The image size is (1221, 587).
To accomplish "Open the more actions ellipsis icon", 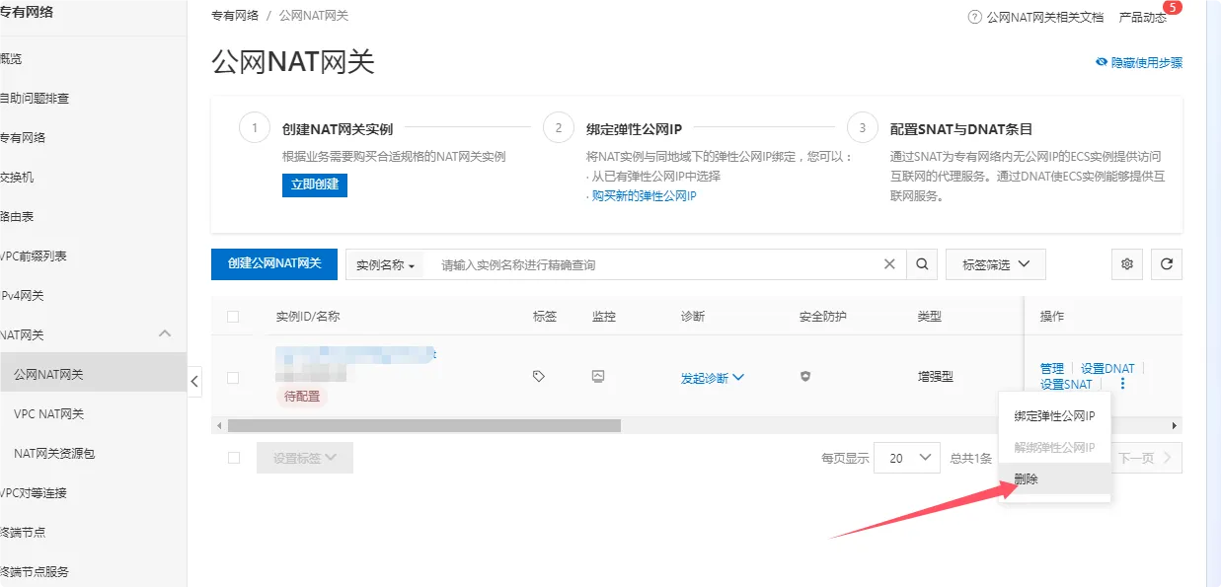I will point(1122,384).
